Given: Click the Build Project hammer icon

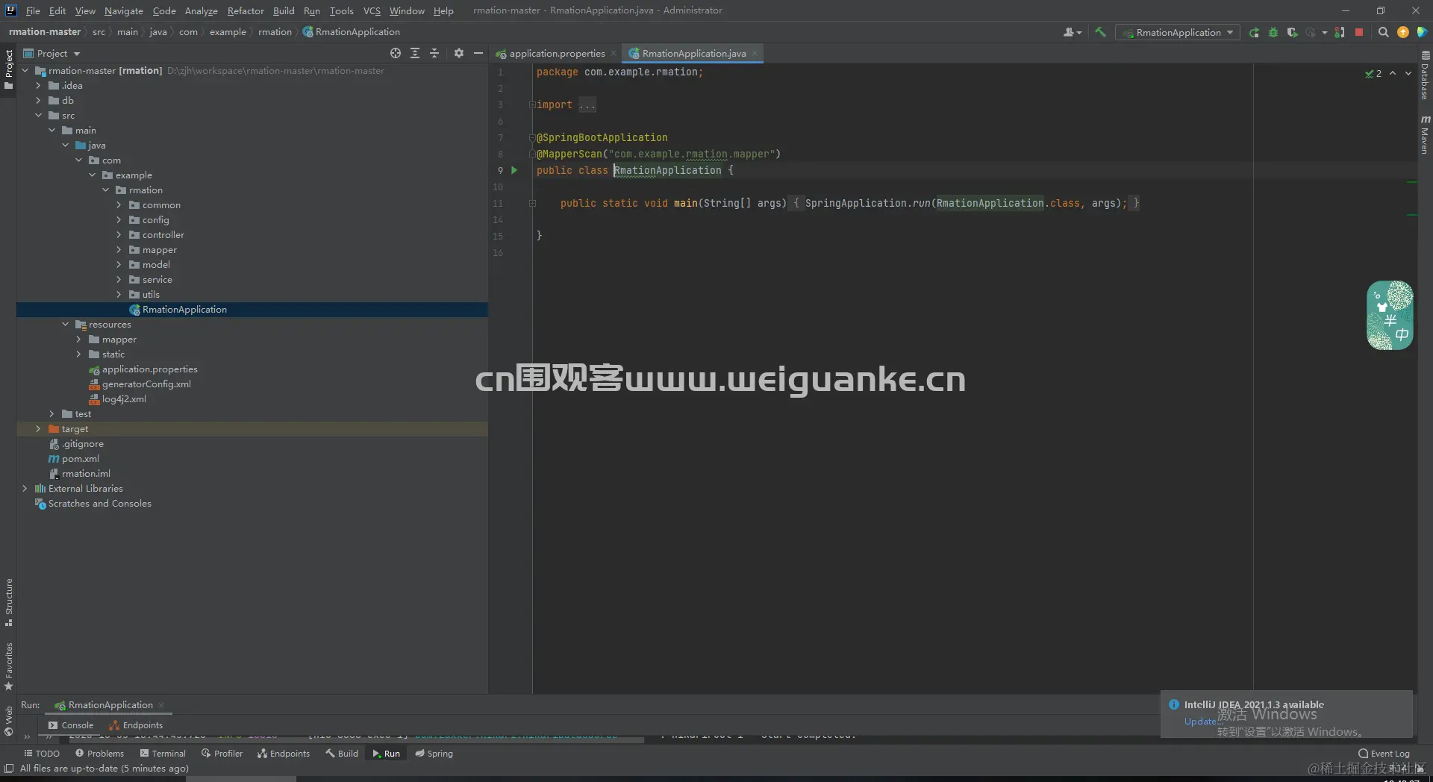Looking at the screenshot, I should pyautogui.click(x=1100, y=32).
